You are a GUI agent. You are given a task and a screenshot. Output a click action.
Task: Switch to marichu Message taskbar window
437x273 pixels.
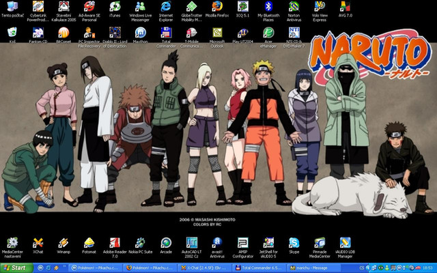tap(314, 268)
